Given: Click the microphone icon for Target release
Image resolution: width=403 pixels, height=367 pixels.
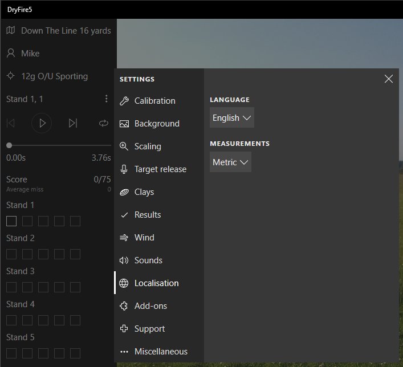Looking at the screenshot, I should pos(124,169).
